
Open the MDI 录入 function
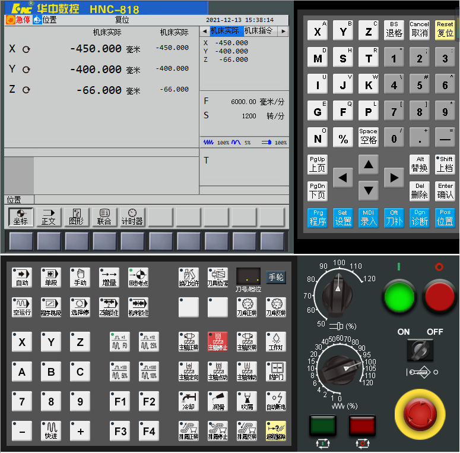tap(369, 218)
